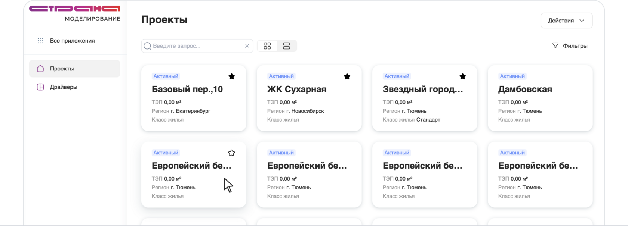Viewport: 628px width, 226px height.
Task: Click the Страна logo
Action: point(75,9)
